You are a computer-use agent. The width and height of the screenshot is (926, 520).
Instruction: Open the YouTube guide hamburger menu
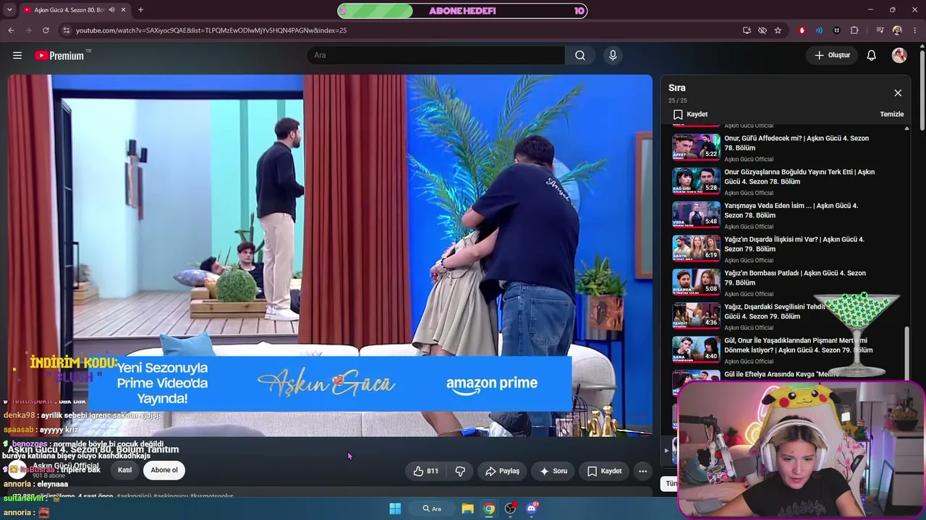pyautogui.click(x=17, y=55)
